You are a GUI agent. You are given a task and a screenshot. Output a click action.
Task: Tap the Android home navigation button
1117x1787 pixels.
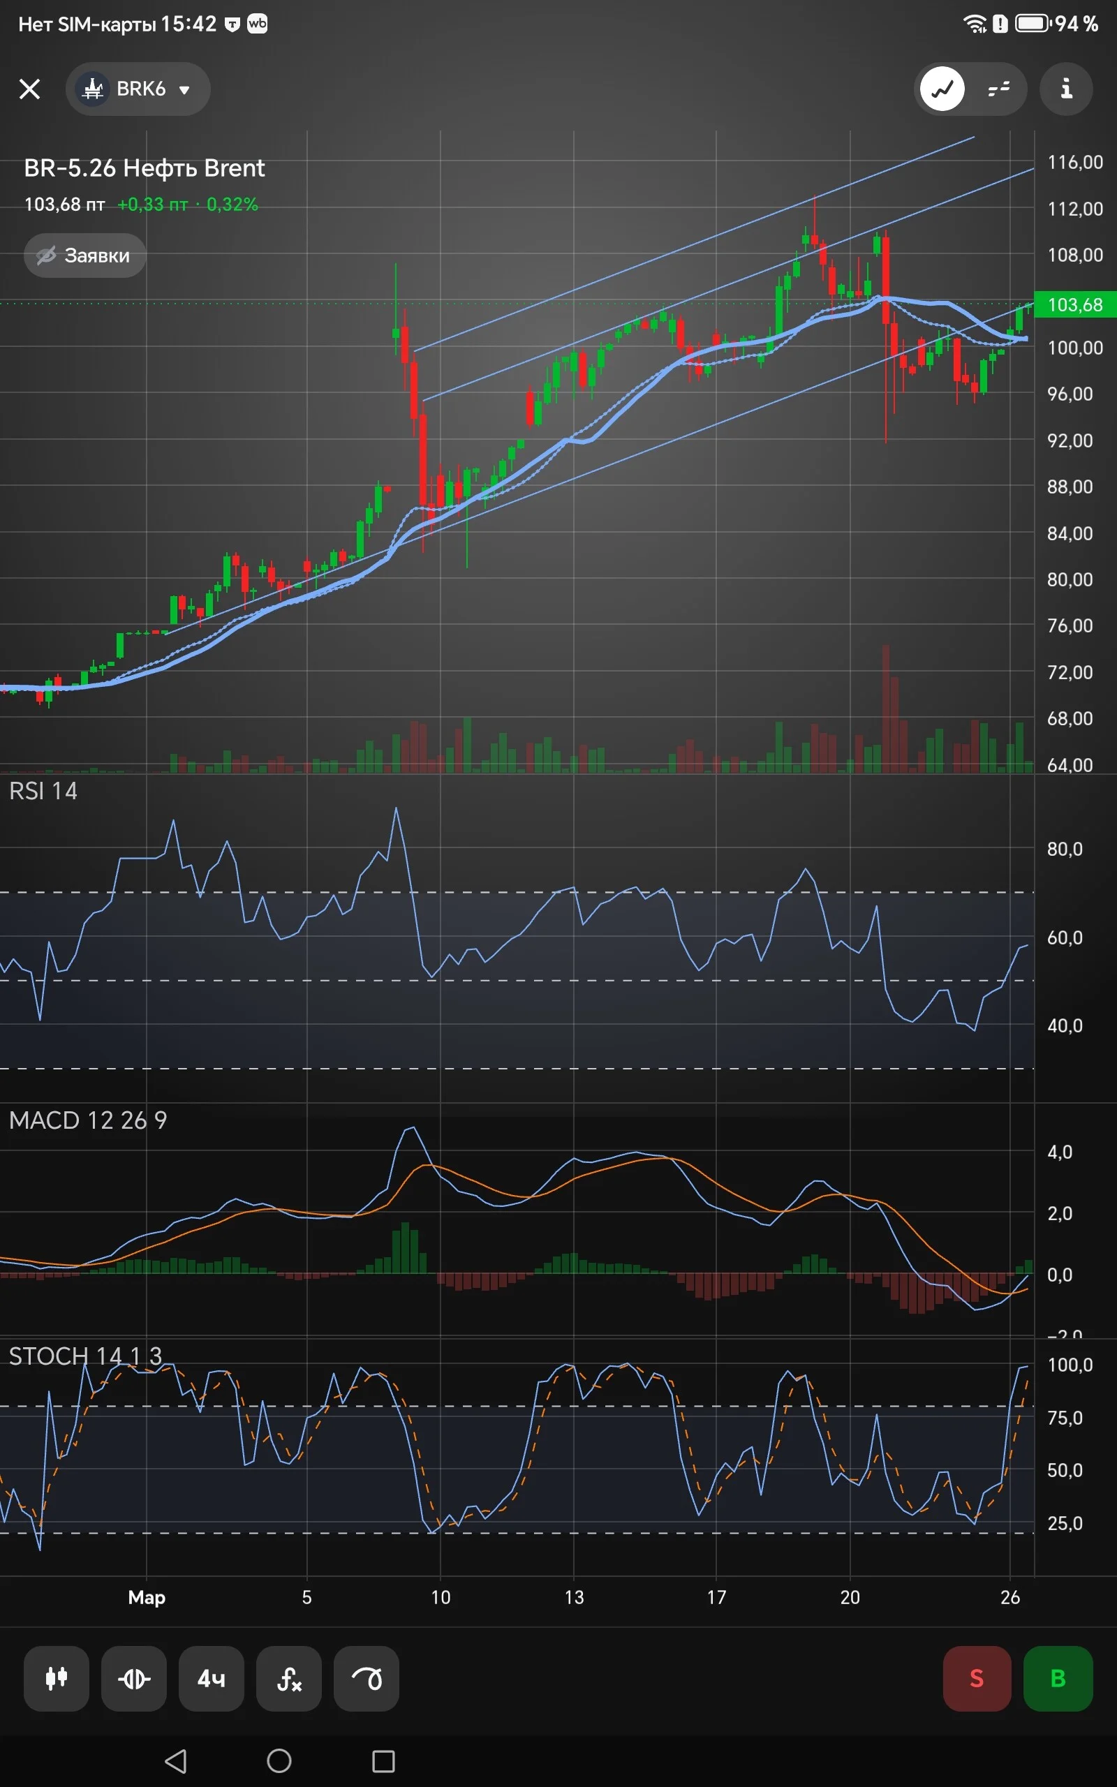click(x=279, y=1761)
